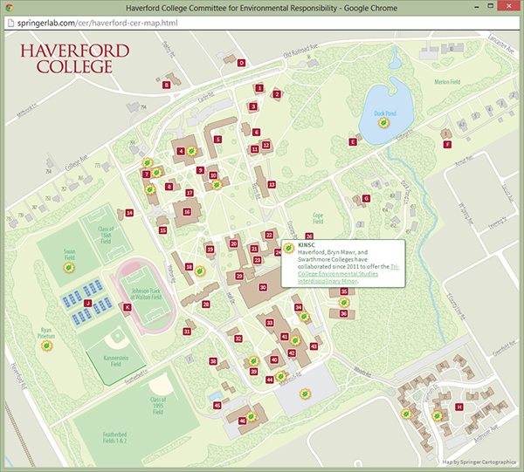Image resolution: width=524 pixels, height=472 pixels.
Task: Select location marker G
Action: [x=366, y=198]
